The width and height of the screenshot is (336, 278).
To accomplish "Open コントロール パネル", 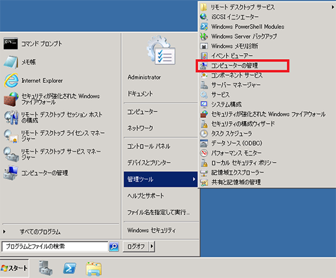I will [x=148, y=146].
